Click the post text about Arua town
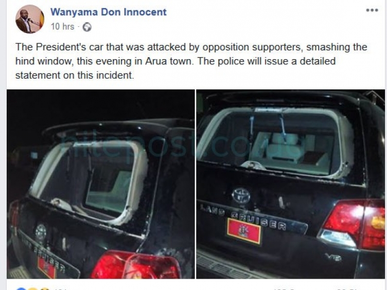 [191, 61]
